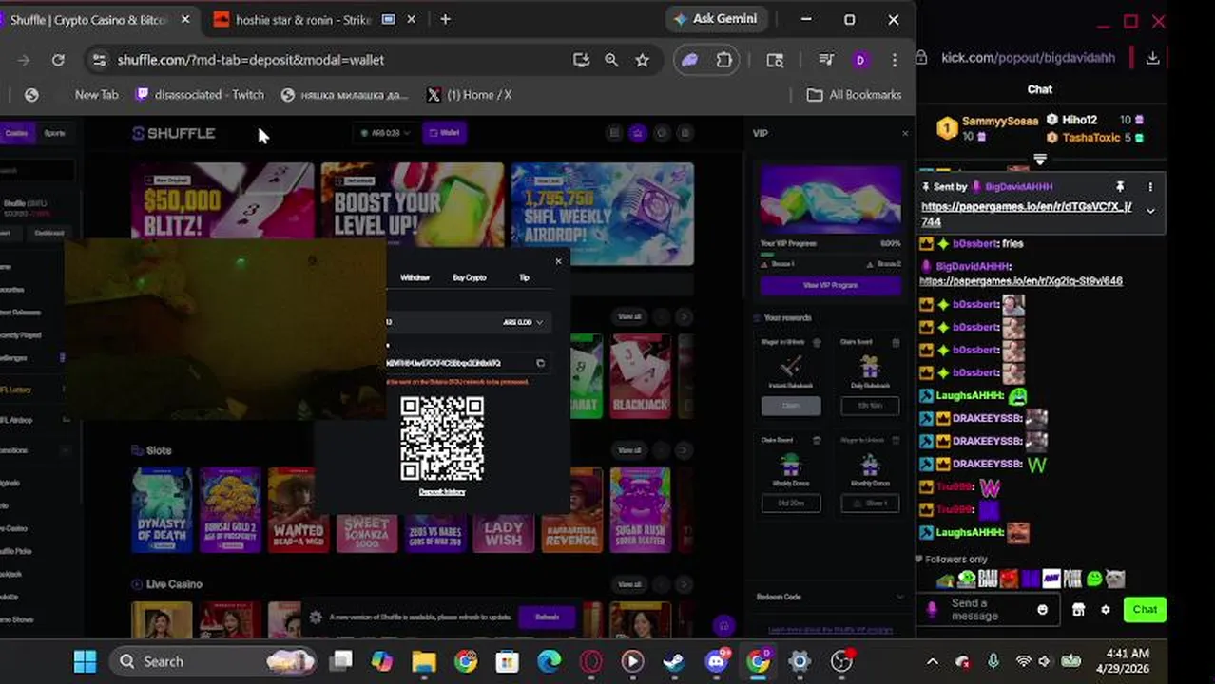Open the Wallet button in Shuffle header
1215x684 pixels.
point(444,133)
